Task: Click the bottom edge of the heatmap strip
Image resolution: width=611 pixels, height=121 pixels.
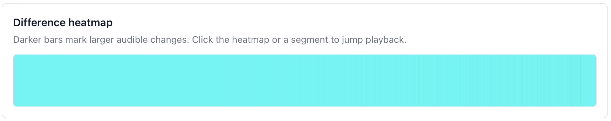Action: (305, 106)
